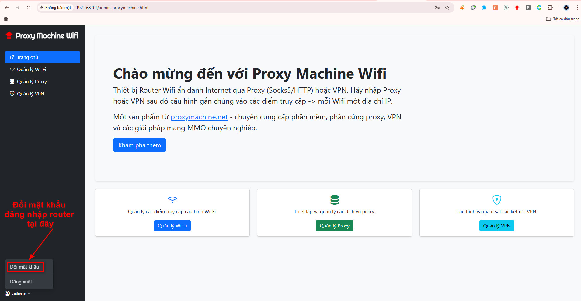The width and height of the screenshot is (581, 301).
Task: Open the red up-arrow Proxy Machine extension
Action: 517,8
